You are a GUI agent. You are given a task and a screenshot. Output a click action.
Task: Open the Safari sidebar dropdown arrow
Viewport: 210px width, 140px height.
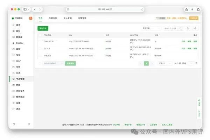[29, 9]
